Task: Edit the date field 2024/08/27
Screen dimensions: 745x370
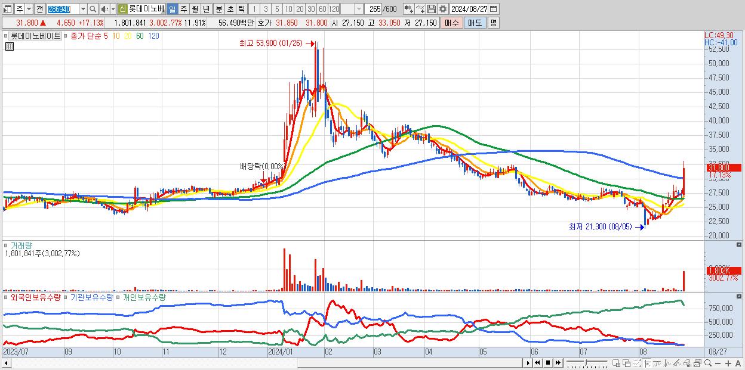Action: tap(469, 9)
